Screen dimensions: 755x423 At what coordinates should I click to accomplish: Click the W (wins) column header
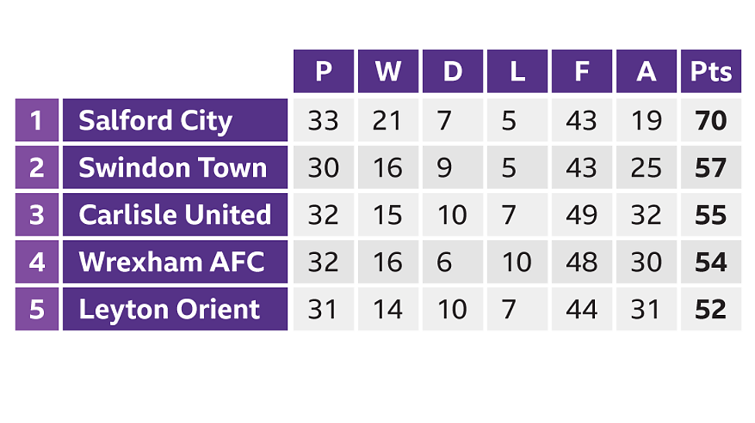(388, 72)
